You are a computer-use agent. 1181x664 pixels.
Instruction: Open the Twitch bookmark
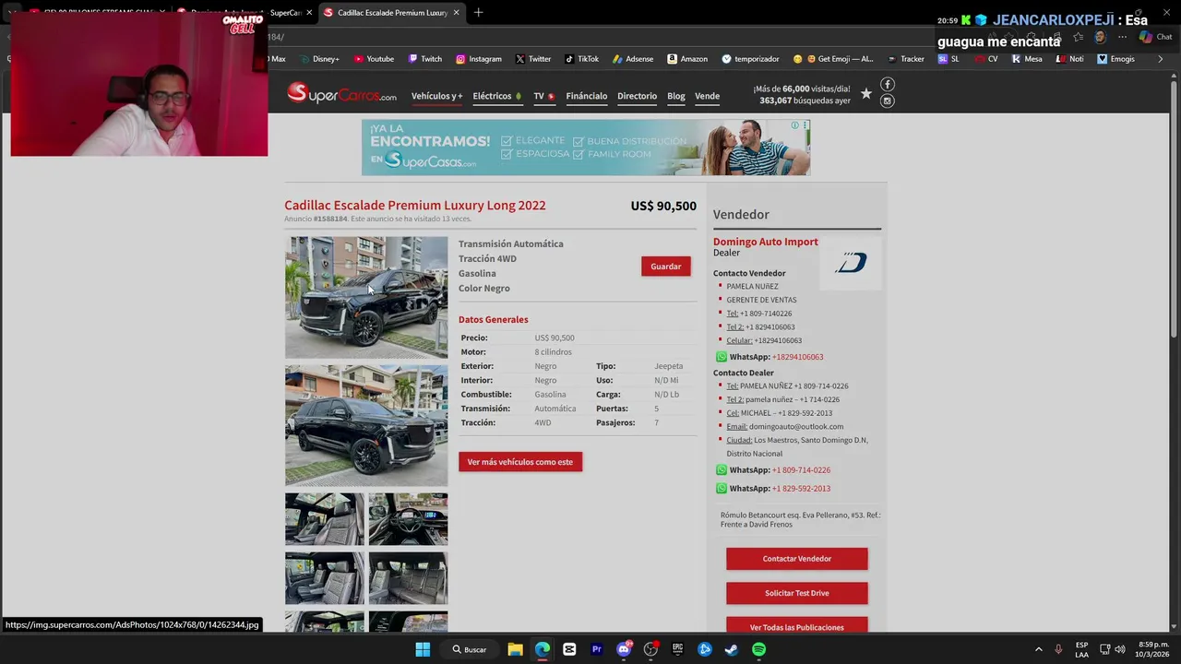424,59
